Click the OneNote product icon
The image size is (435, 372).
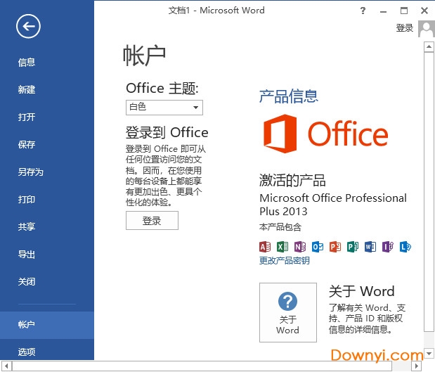coord(300,246)
